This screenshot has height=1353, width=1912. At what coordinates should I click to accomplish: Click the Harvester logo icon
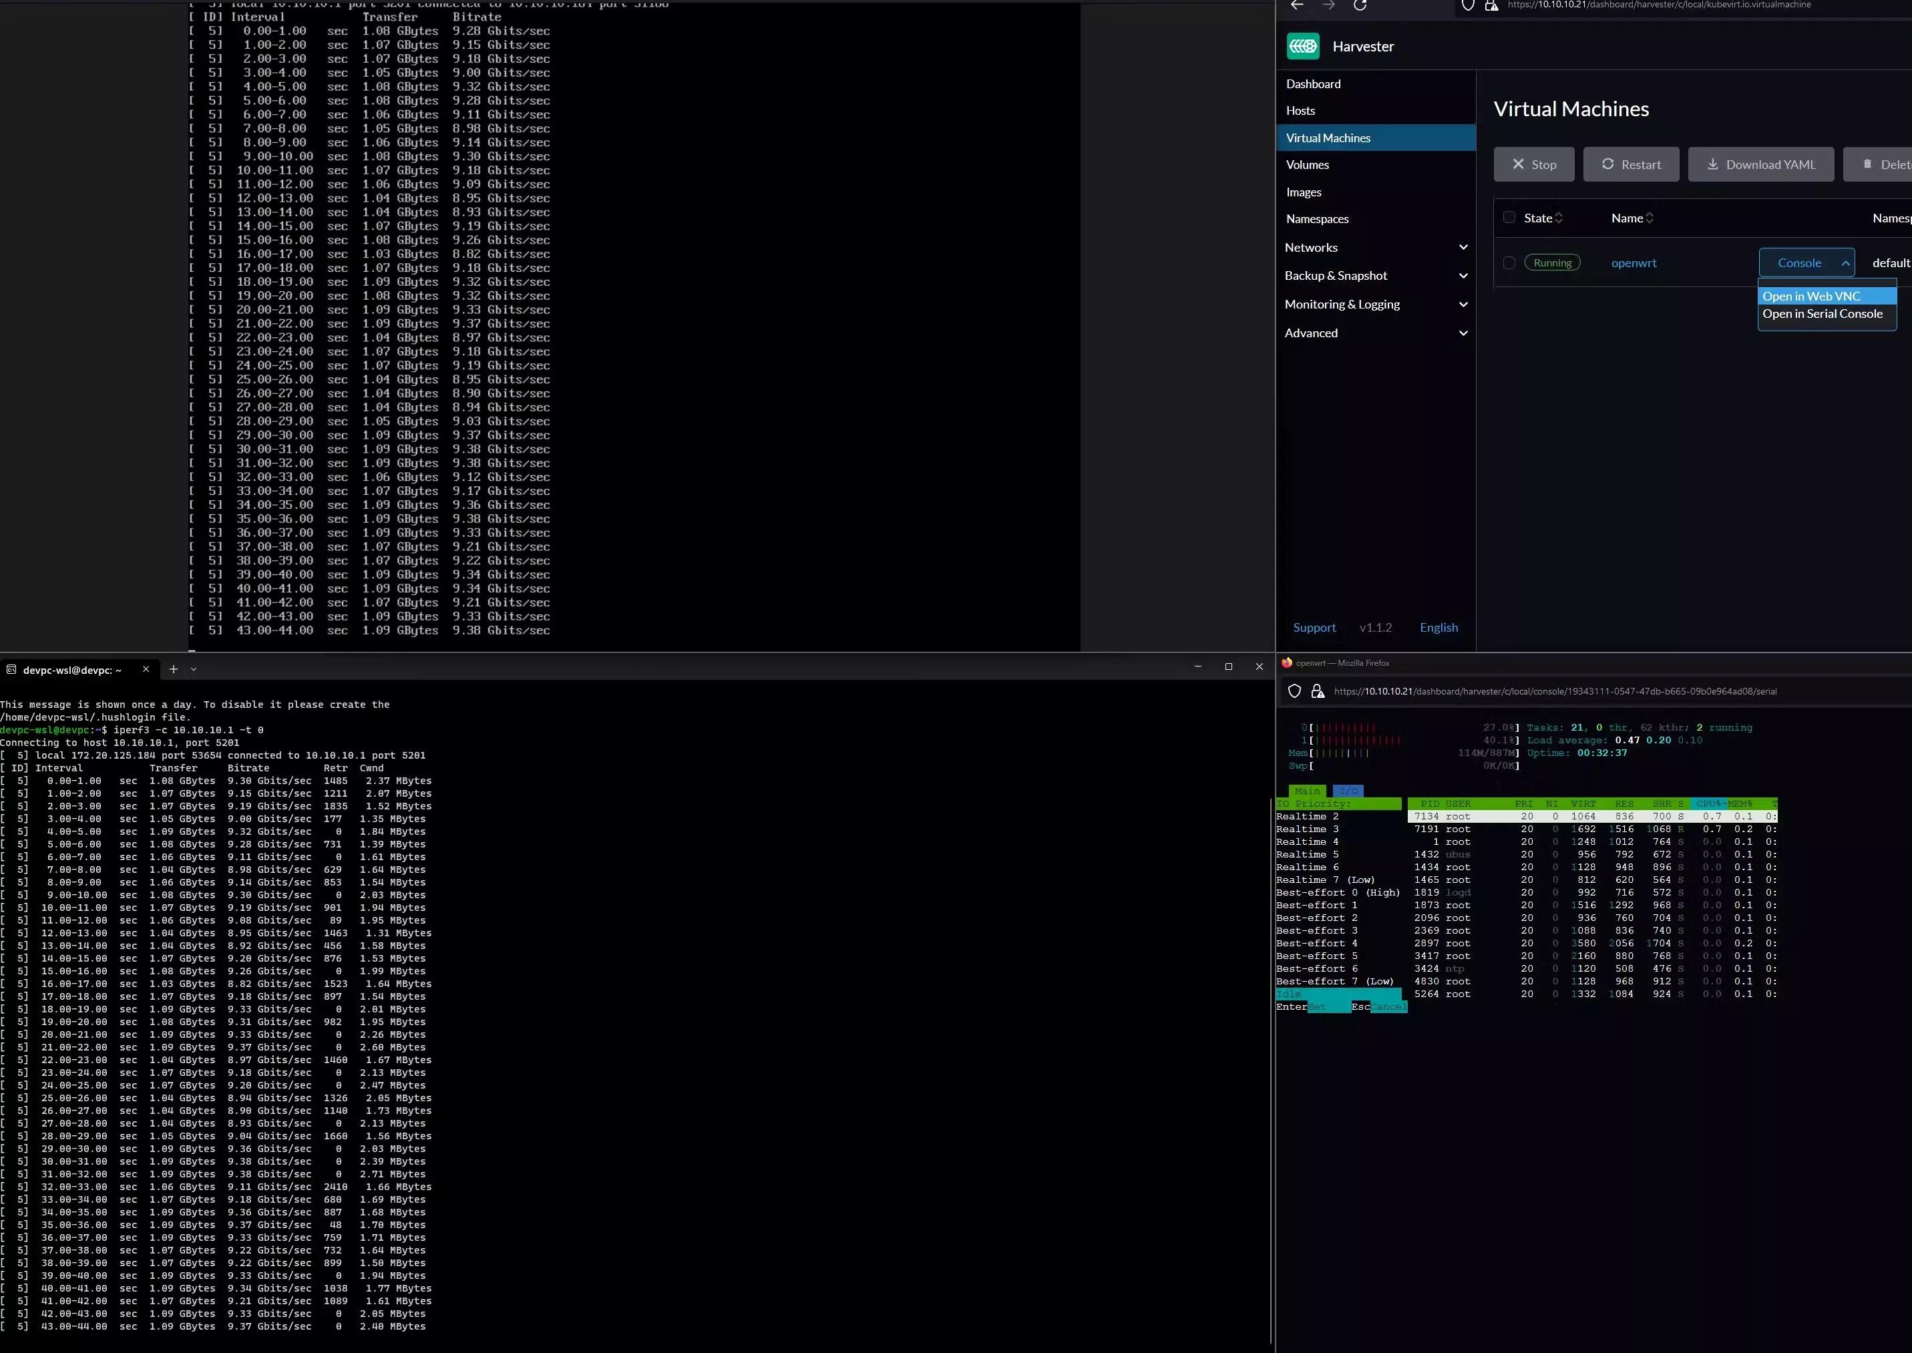(x=1303, y=46)
